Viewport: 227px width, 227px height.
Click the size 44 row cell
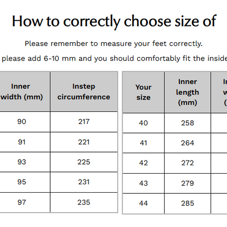coord(144,204)
